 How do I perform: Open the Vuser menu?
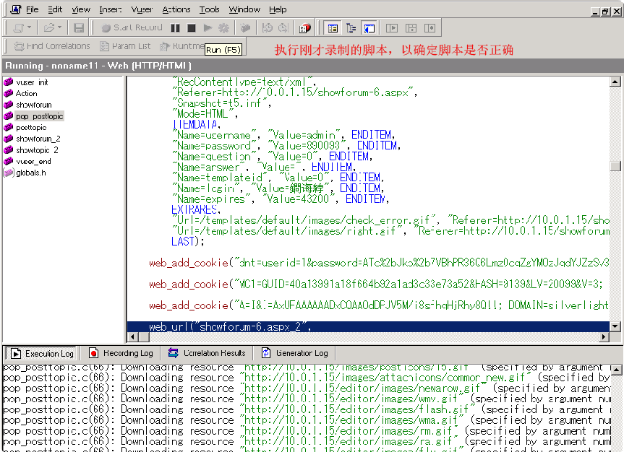[142, 9]
